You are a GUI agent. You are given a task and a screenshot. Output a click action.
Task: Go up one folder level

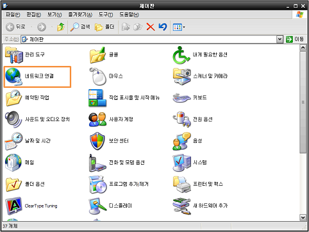pos(61,27)
